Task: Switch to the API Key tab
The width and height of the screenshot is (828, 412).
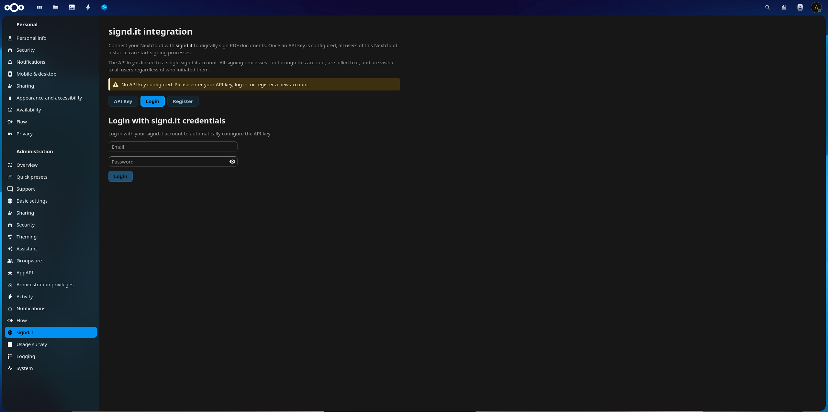Action: (123, 101)
